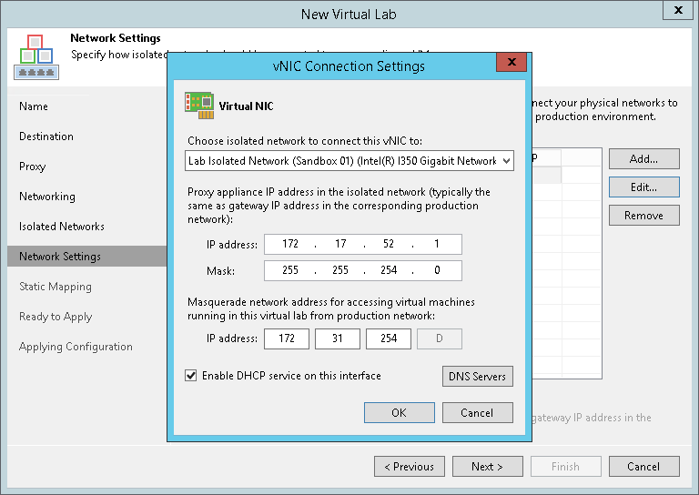Cancel the New Virtual Lab wizard
The width and height of the screenshot is (699, 495).
644,467
